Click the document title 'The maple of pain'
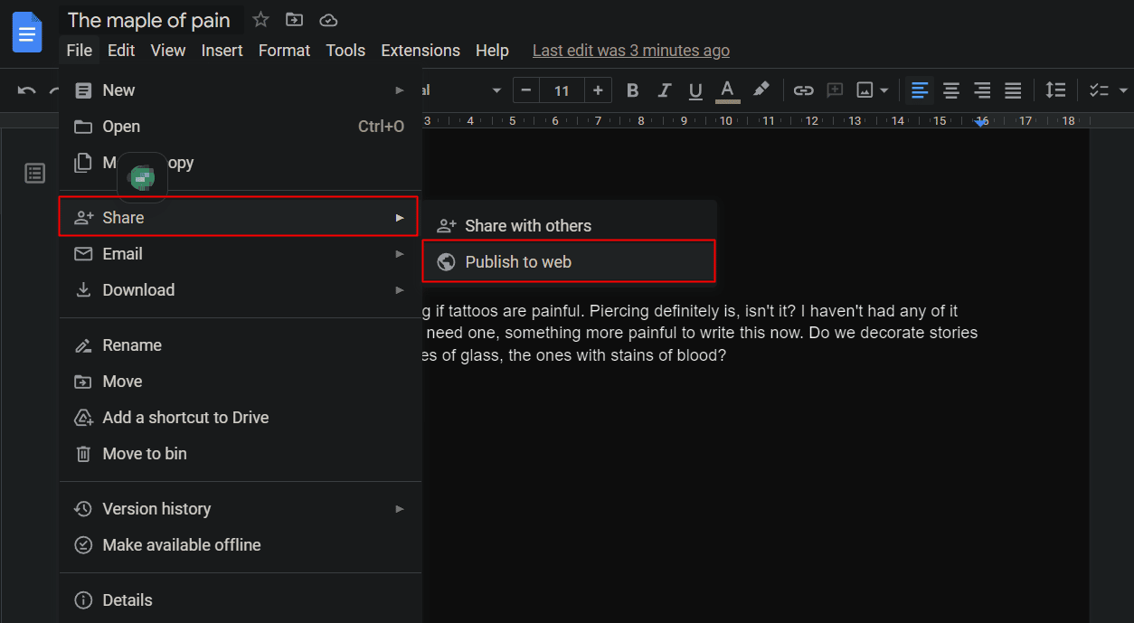 click(149, 20)
